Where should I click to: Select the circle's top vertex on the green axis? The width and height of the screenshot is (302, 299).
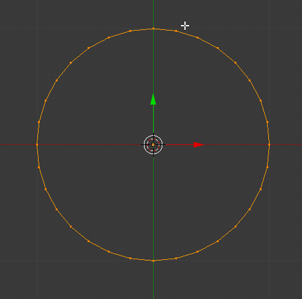(x=154, y=29)
